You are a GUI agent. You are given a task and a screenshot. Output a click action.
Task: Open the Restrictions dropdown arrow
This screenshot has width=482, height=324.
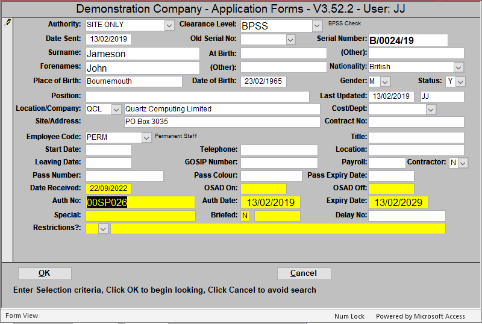103,229
